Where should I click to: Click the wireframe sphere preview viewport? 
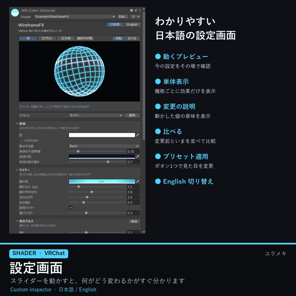tap(79, 71)
